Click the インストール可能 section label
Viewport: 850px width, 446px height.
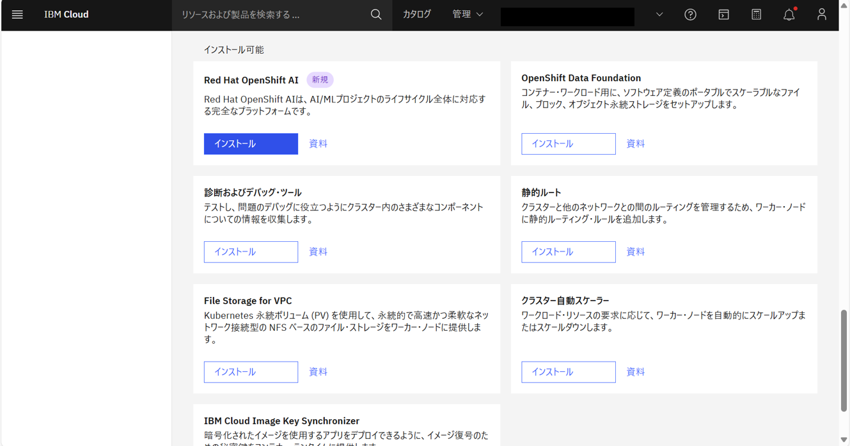233,50
